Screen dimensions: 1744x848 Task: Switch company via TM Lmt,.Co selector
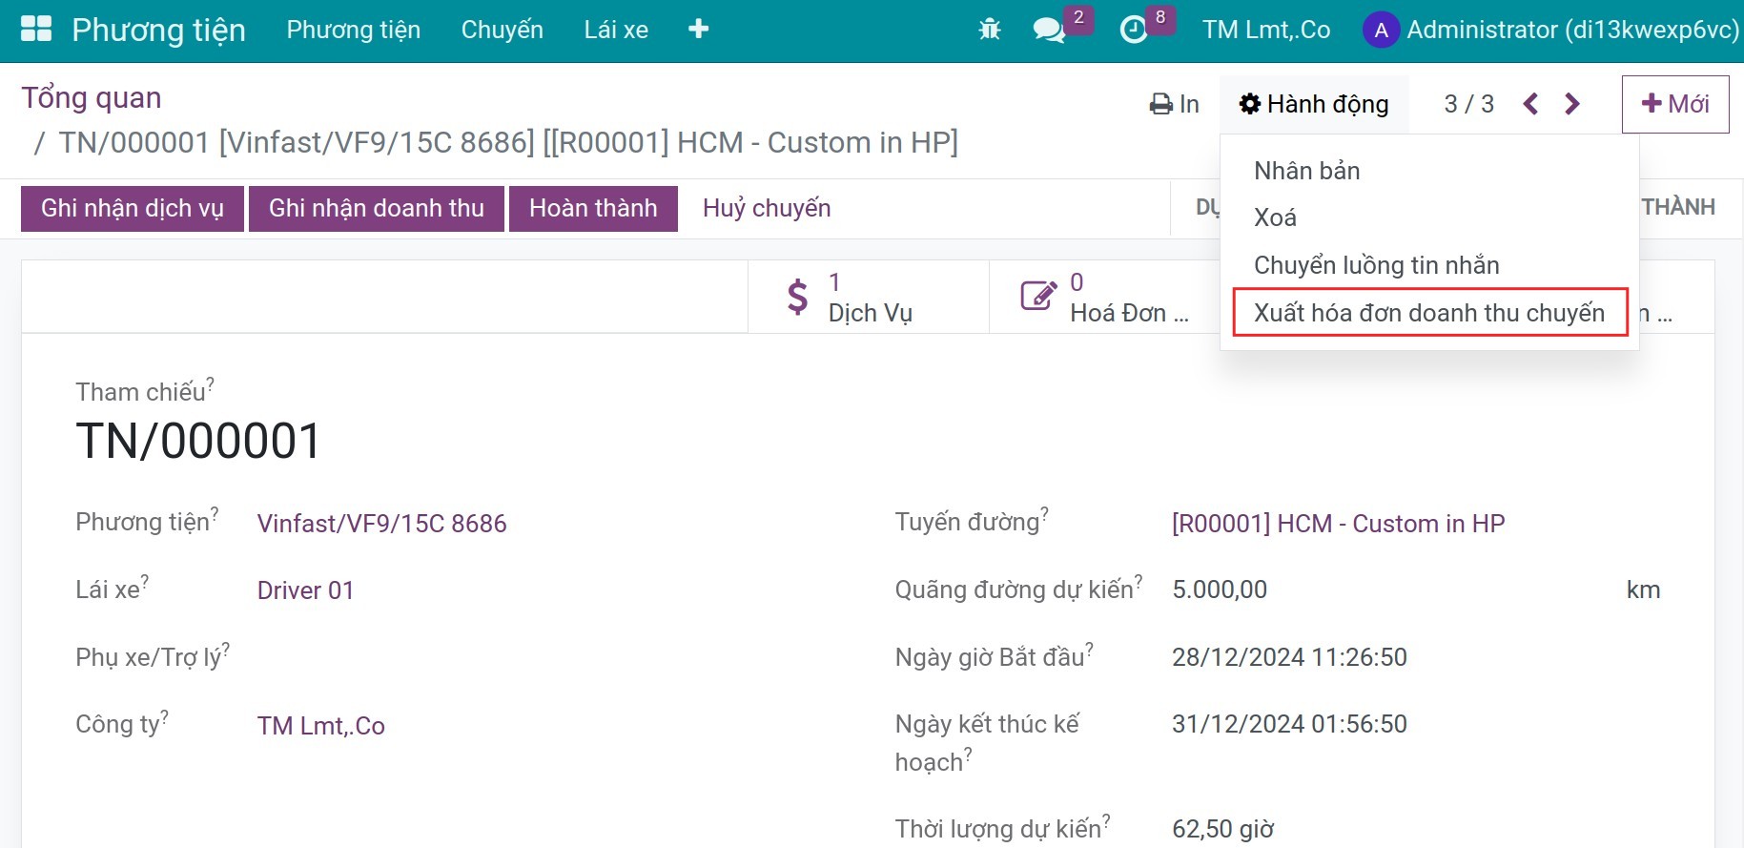tap(1266, 30)
